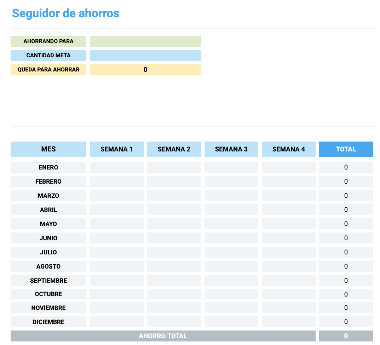Click the JUNIO month cell

(x=48, y=238)
